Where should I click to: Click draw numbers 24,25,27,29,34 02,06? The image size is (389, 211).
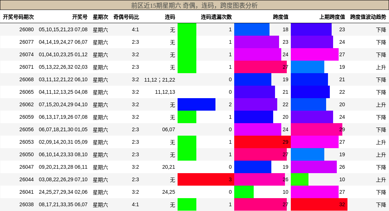point(63,192)
